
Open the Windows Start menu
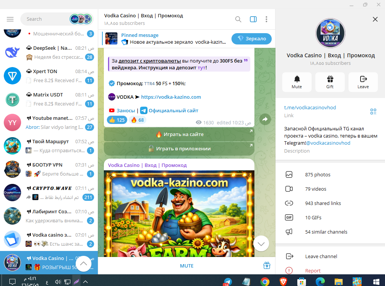376,281
